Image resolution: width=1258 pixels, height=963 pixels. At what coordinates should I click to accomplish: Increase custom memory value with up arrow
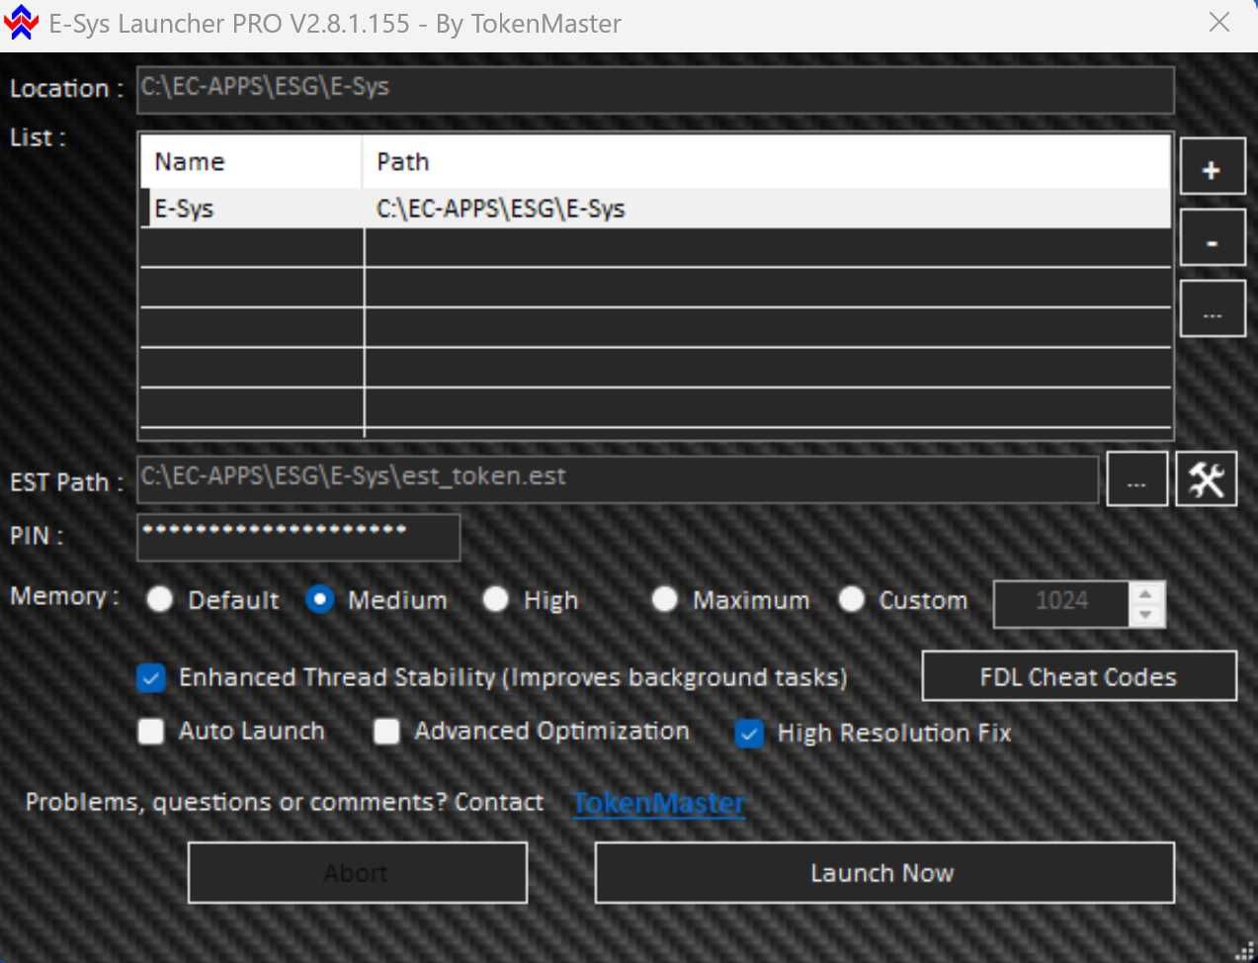pos(1145,593)
